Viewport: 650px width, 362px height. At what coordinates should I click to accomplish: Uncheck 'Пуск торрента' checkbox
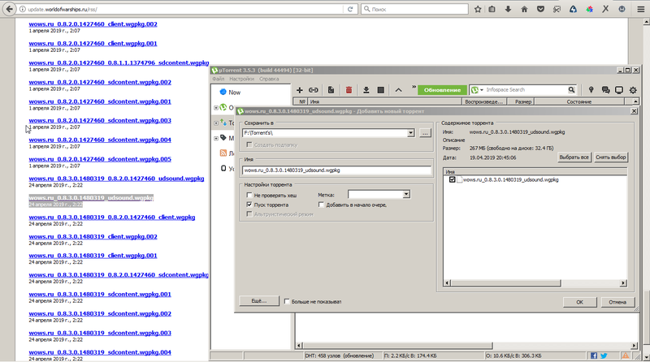(x=249, y=205)
